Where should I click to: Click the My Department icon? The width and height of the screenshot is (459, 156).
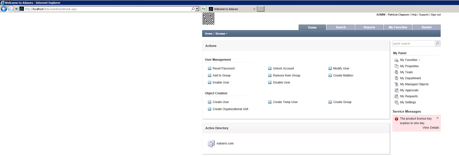coord(396,78)
